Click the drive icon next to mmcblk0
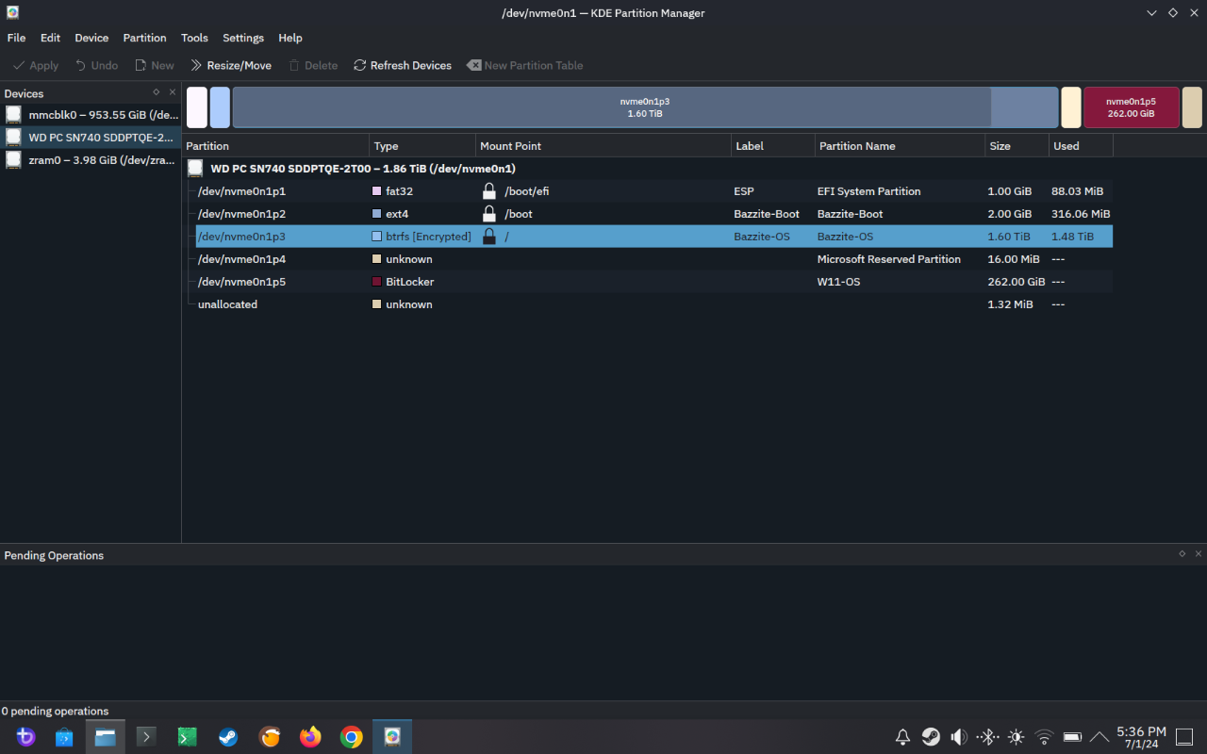The height and width of the screenshot is (754, 1207). [x=13, y=114]
